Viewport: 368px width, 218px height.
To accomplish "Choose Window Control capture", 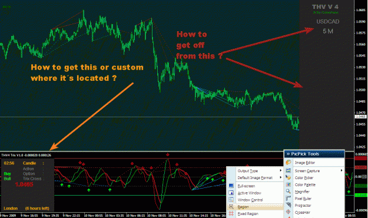I will pyautogui.click(x=250, y=200).
